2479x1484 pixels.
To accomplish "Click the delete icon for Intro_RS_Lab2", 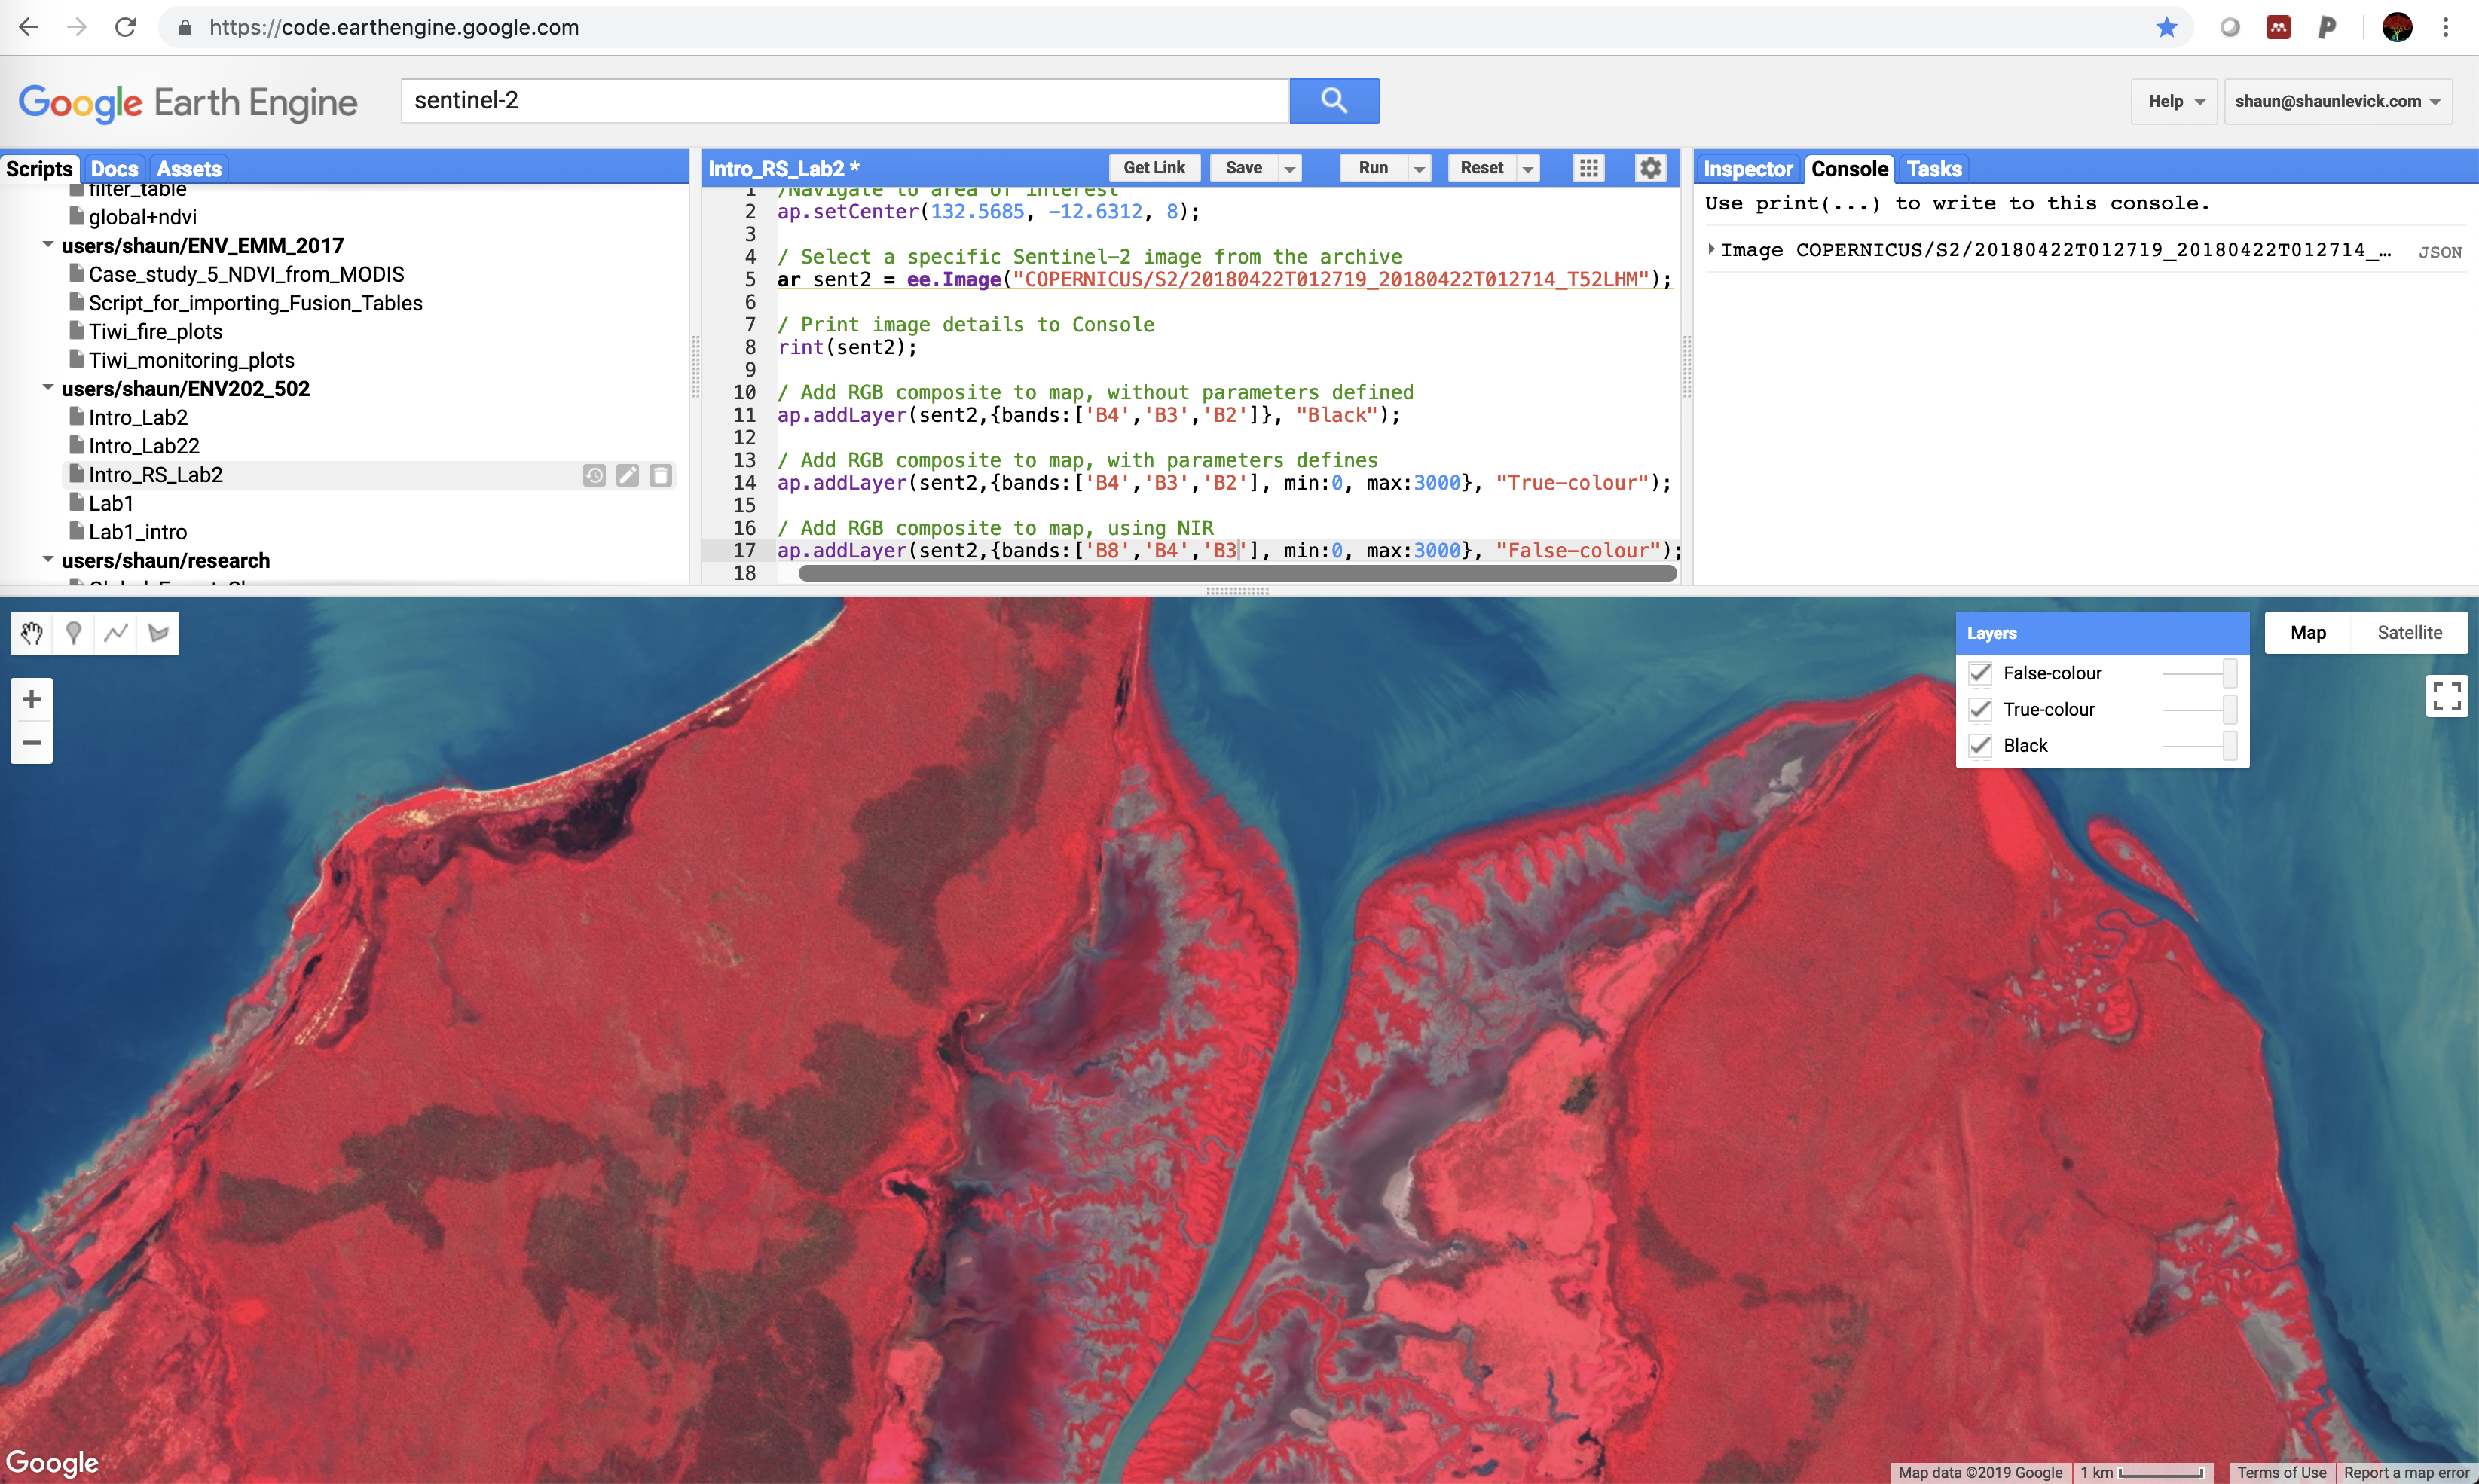I will (660, 475).
